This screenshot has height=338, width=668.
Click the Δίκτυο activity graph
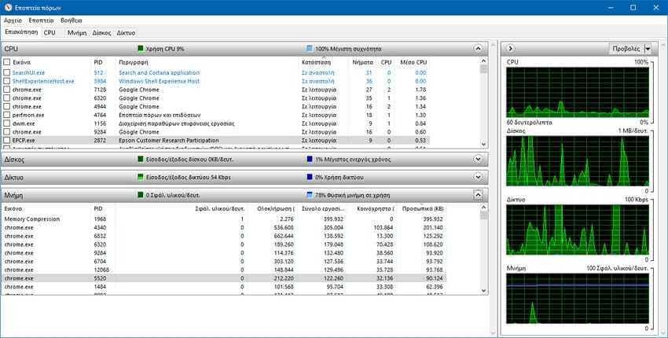(x=578, y=230)
